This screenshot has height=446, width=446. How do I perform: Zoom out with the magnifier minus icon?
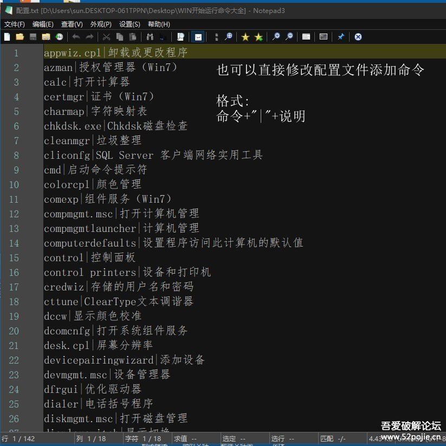[x=289, y=37]
